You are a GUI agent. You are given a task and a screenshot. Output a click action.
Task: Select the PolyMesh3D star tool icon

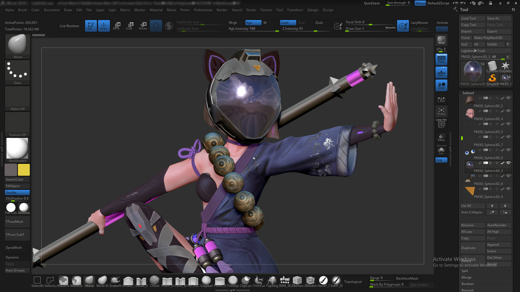pyautogui.click(x=505, y=67)
